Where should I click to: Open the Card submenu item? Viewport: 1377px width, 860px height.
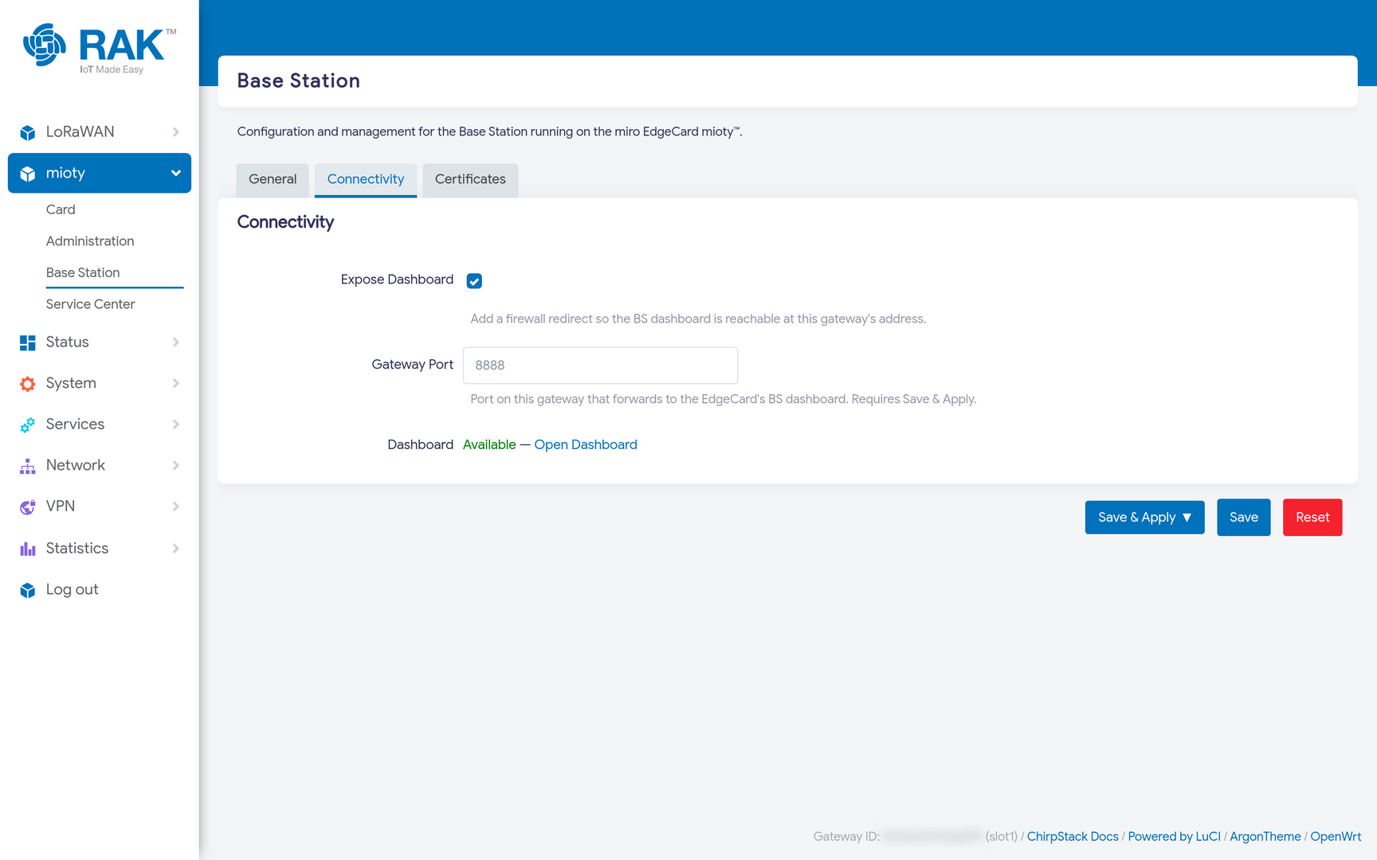61,209
